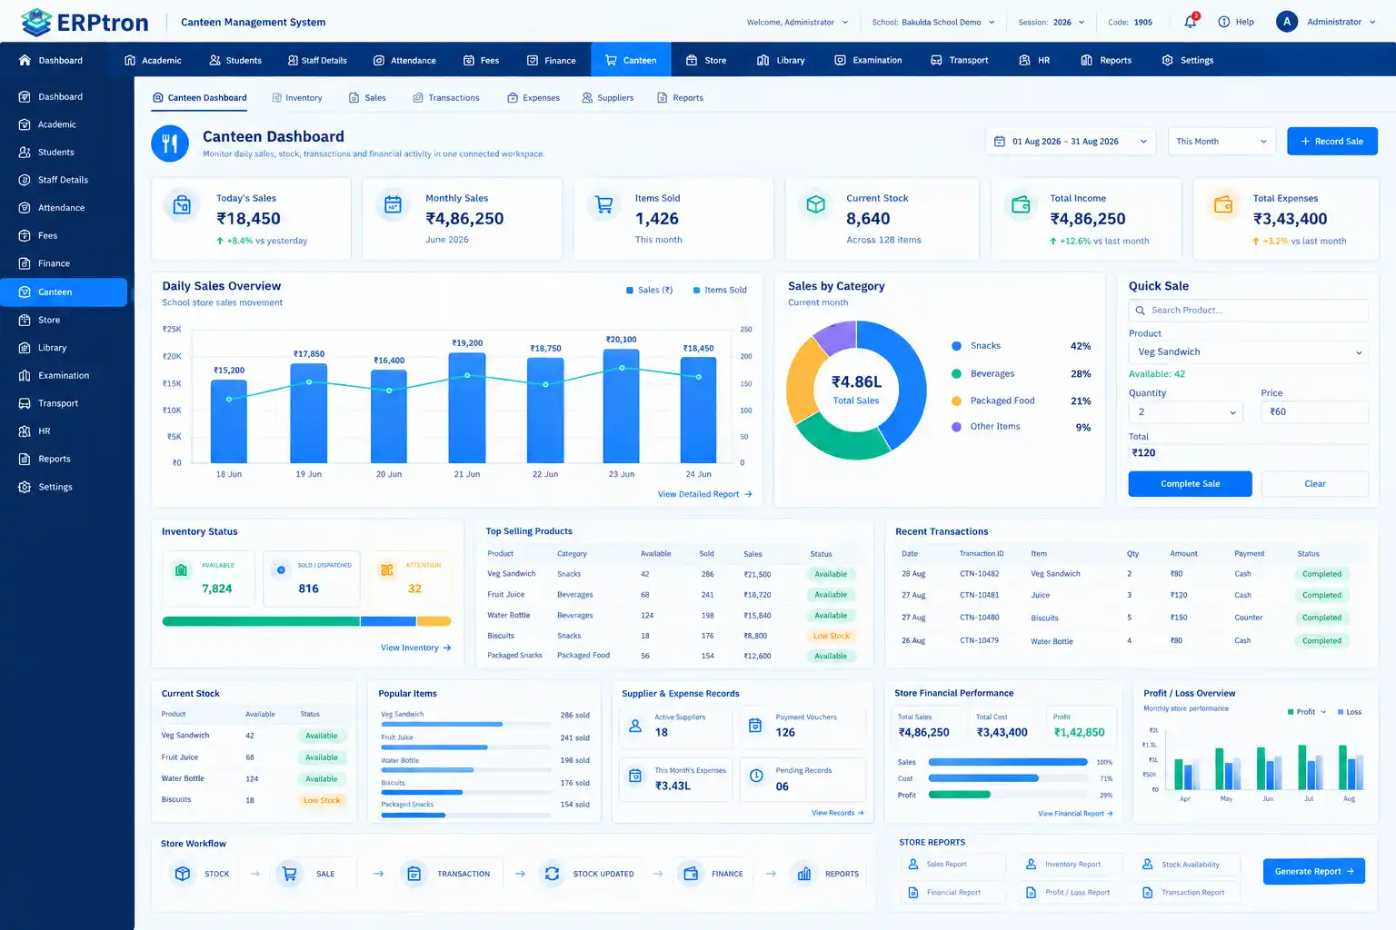The width and height of the screenshot is (1396, 930).
Task: Open the This Month dropdown
Action: 1221,142
